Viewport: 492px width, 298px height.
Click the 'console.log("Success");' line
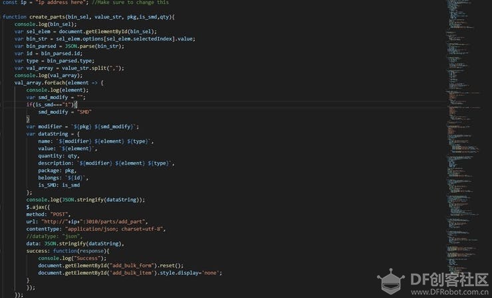(72, 258)
